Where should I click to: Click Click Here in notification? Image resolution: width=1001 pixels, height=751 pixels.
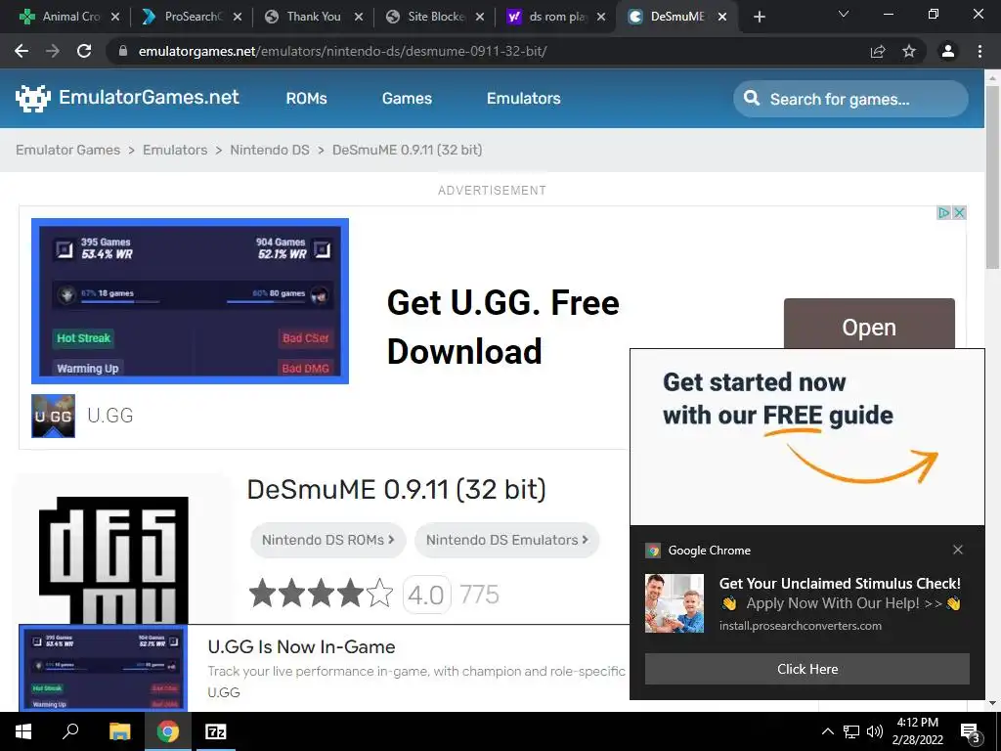click(806, 669)
